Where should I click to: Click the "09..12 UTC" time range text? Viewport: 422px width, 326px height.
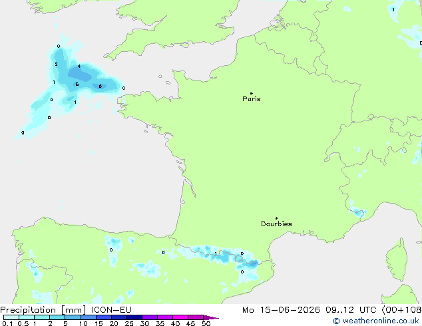click(351, 310)
